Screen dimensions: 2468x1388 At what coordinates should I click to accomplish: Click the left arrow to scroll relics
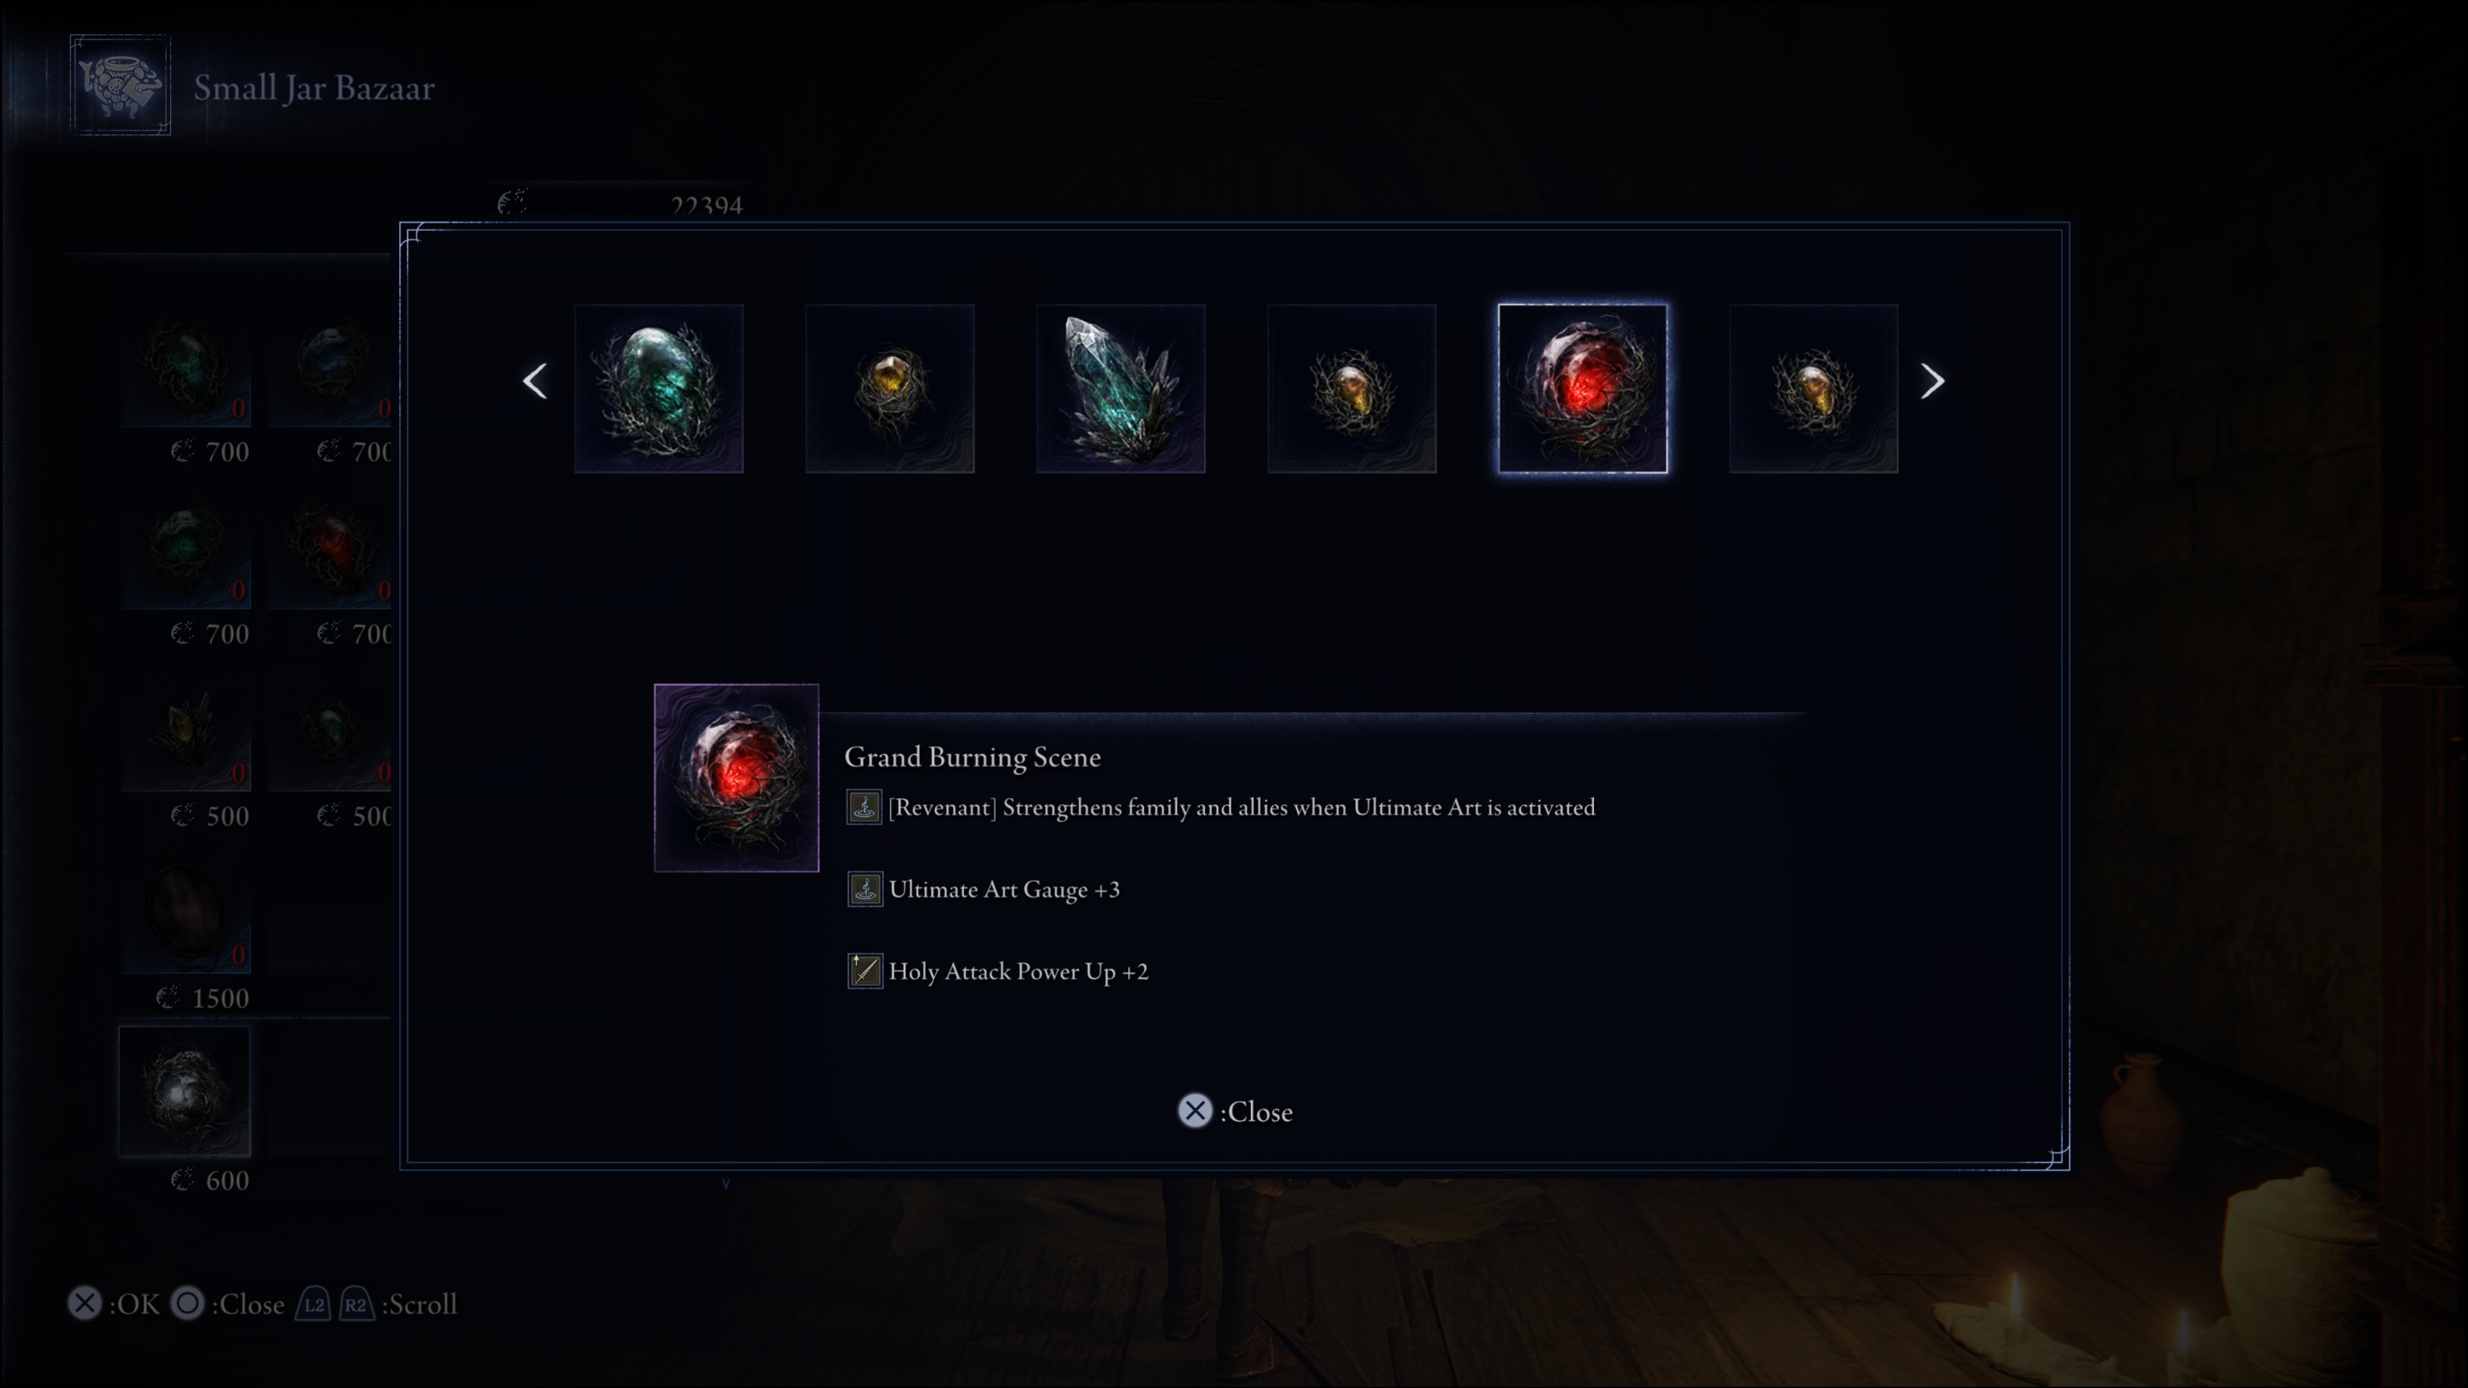pos(536,382)
